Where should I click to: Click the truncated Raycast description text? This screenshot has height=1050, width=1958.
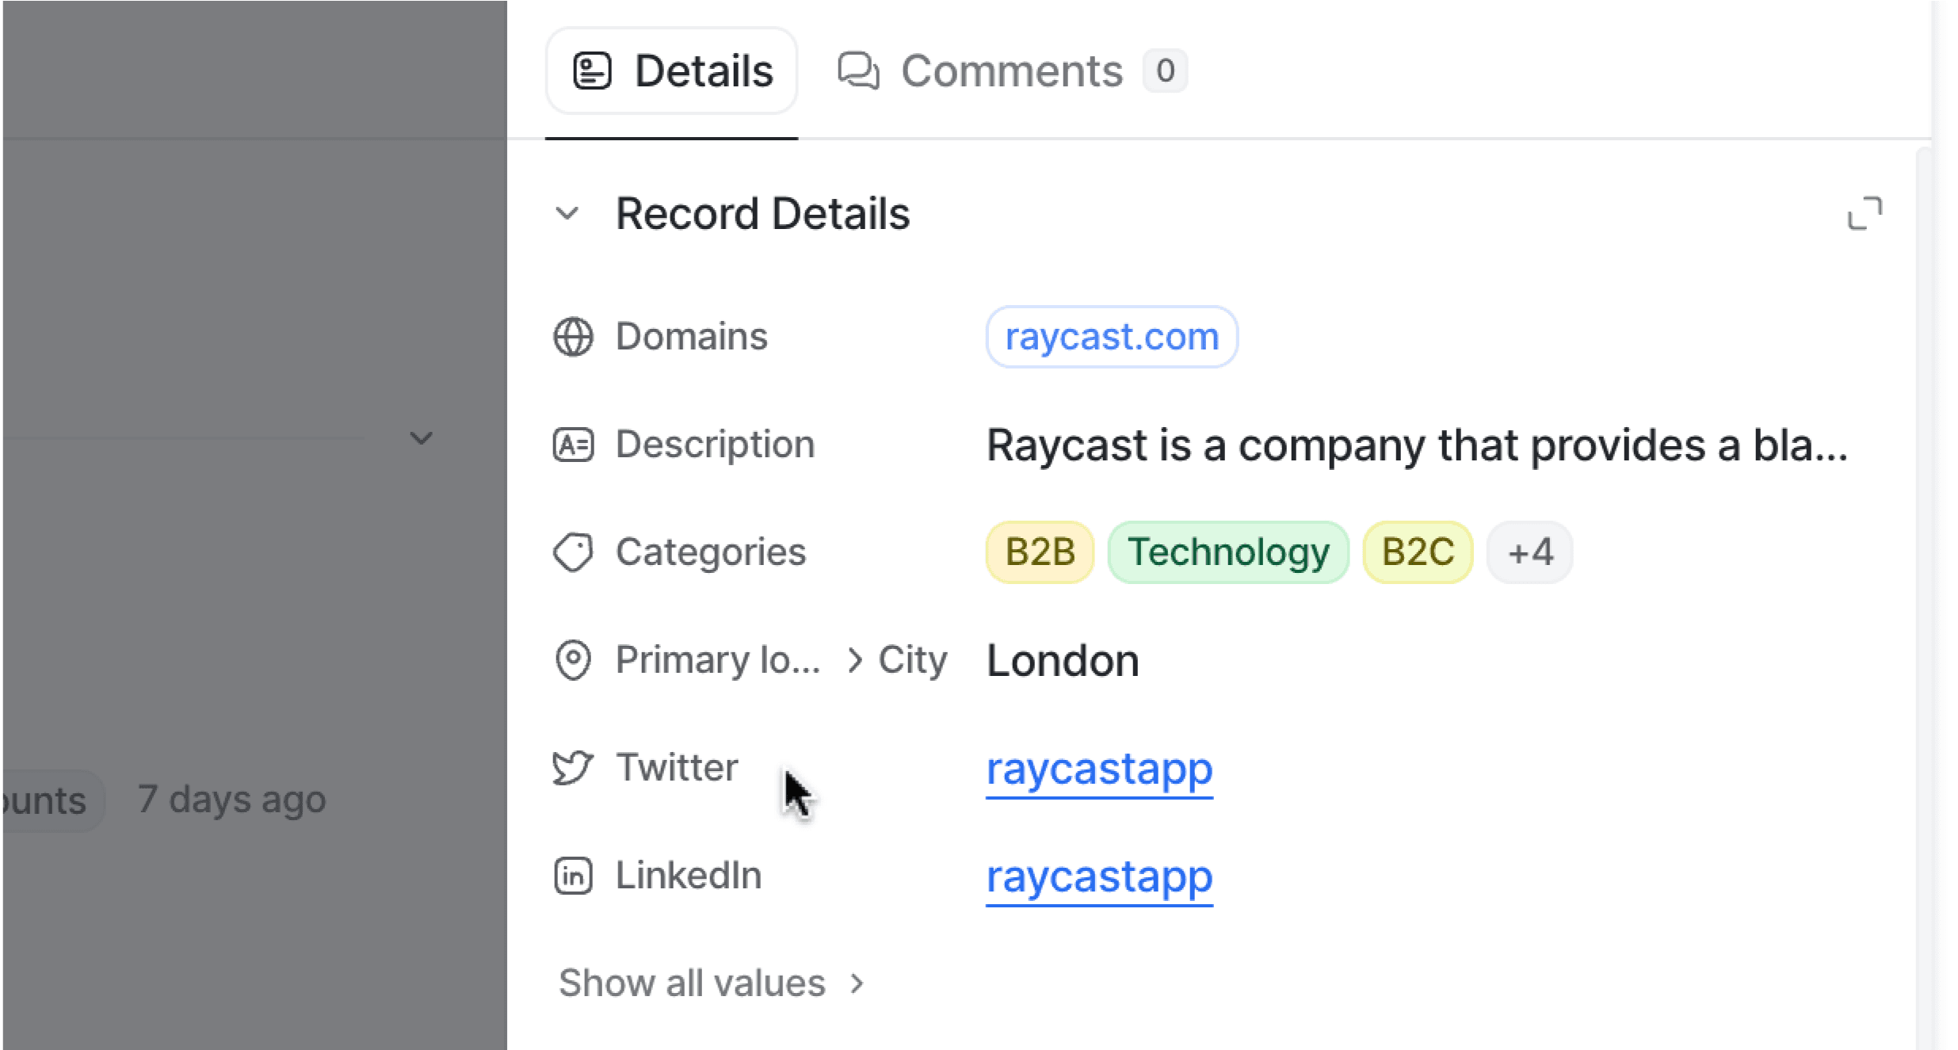pyautogui.click(x=1415, y=445)
